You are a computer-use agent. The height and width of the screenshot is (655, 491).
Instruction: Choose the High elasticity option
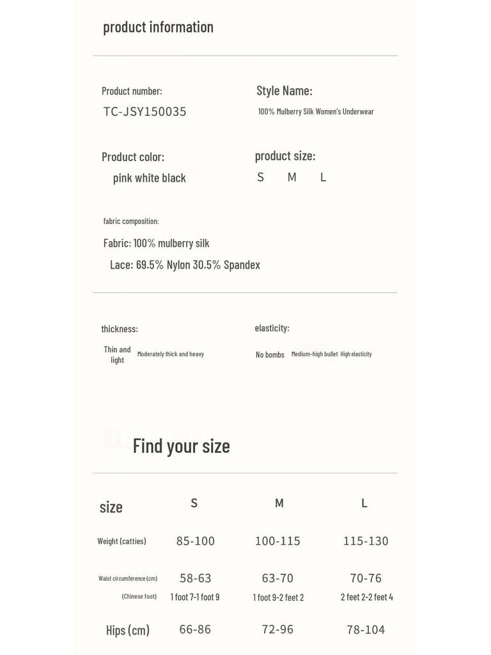pyautogui.click(x=355, y=354)
